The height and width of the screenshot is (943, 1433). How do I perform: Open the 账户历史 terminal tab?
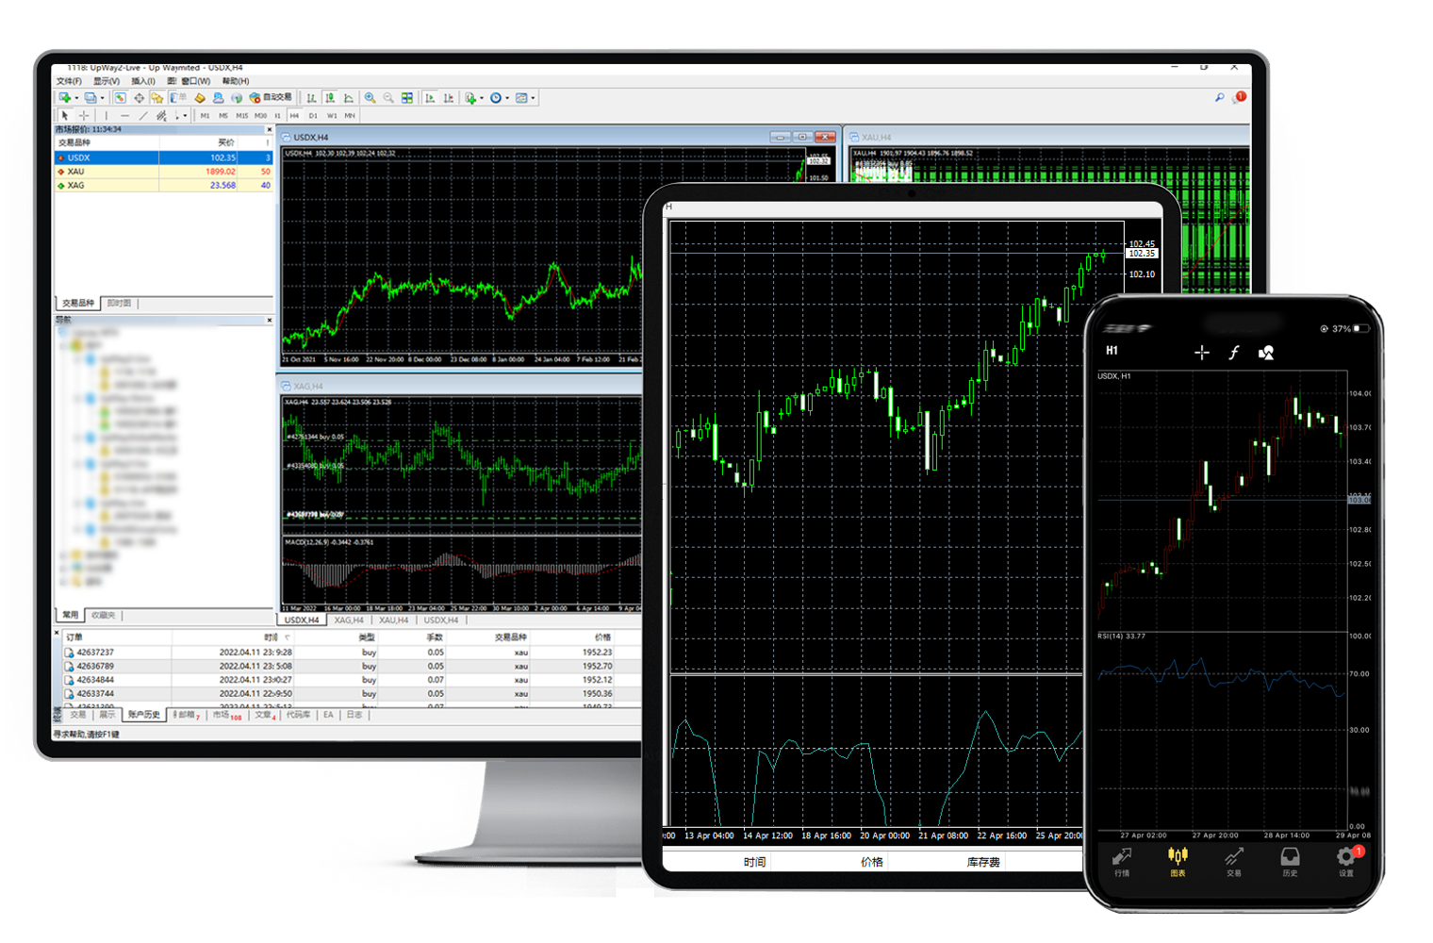click(x=144, y=715)
